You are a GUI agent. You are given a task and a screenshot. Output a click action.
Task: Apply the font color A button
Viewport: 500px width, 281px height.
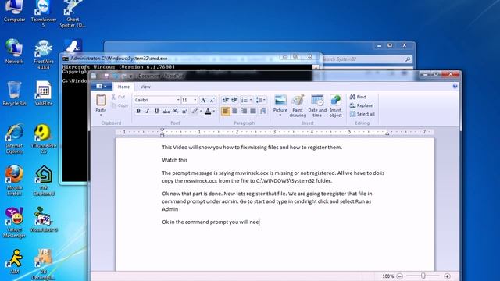tap(208, 111)
